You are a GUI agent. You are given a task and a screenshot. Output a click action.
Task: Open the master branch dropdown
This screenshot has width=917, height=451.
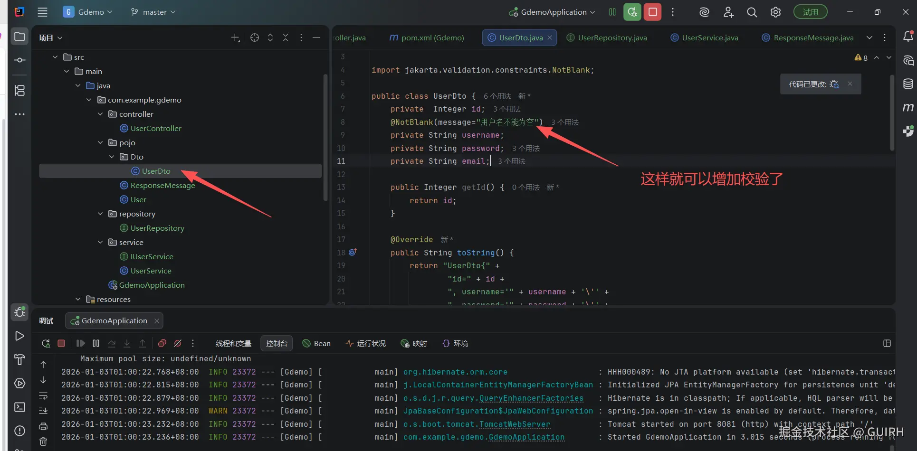(x=153, y=12)
